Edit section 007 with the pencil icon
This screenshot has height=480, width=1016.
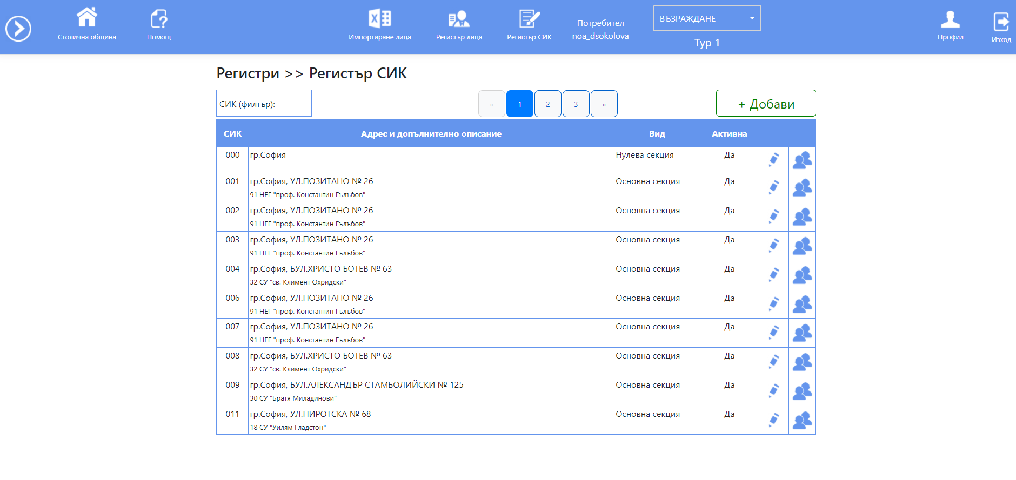point(774,333)
